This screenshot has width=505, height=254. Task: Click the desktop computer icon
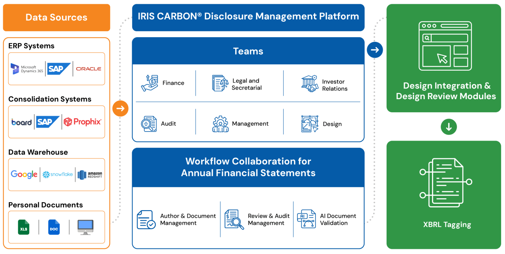point(86,227)
